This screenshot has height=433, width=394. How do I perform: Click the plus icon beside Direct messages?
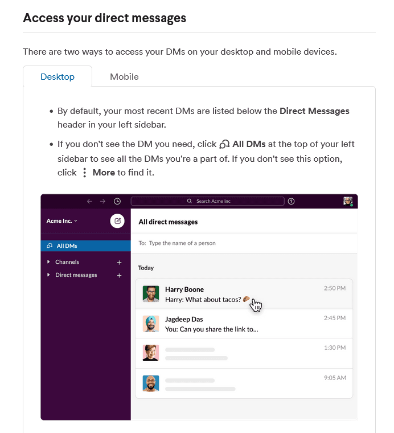(x=119, y=276)
